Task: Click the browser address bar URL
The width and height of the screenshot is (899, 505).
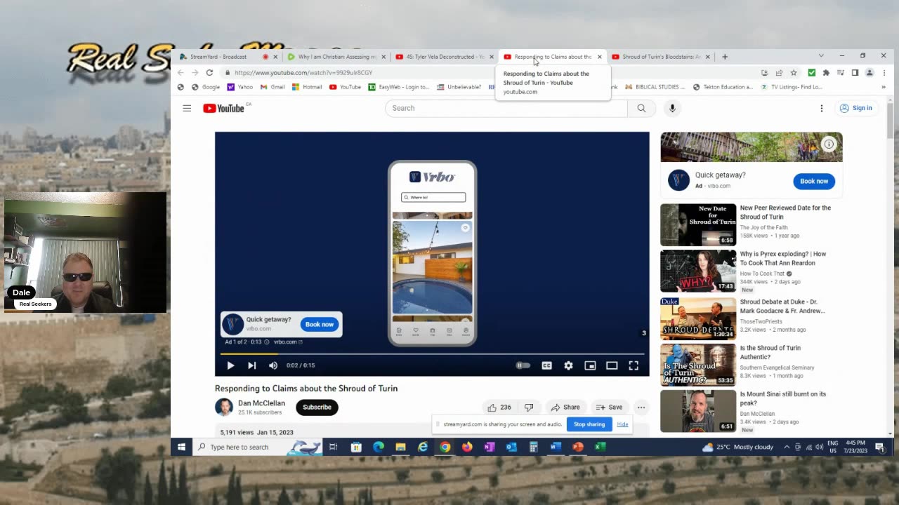Action: (x=303, y=72)
